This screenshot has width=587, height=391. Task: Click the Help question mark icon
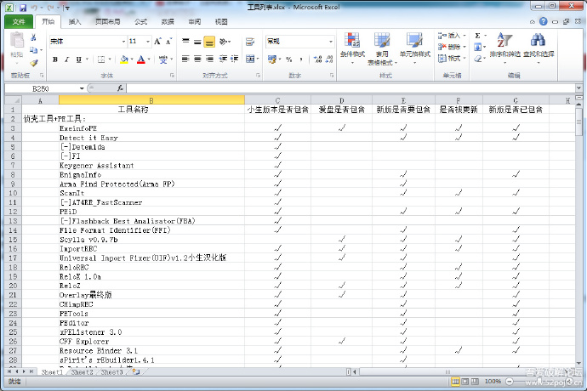click(544, 22)
